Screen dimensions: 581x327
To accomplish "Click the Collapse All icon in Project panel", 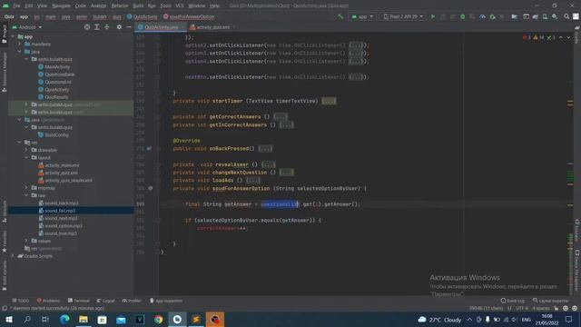I will click(x=107, y=27).
